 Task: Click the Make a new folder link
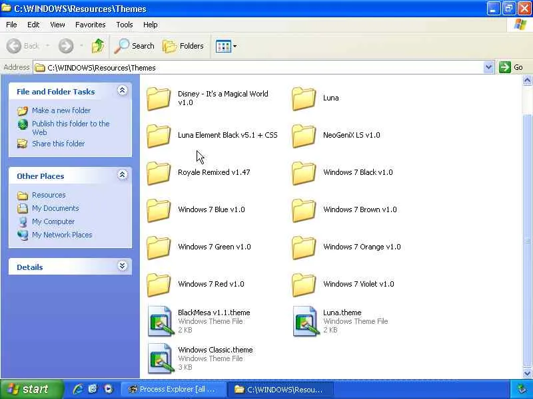61,110
